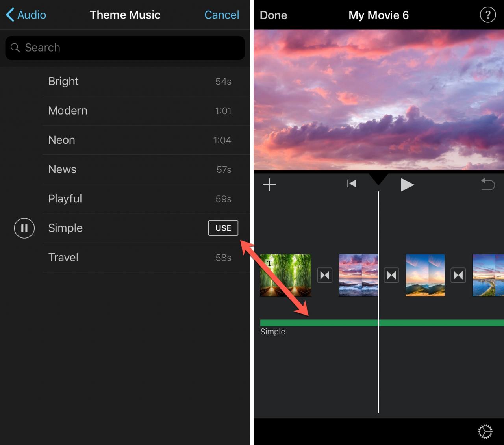Select the Playful theme track

(x=146, y=199)
